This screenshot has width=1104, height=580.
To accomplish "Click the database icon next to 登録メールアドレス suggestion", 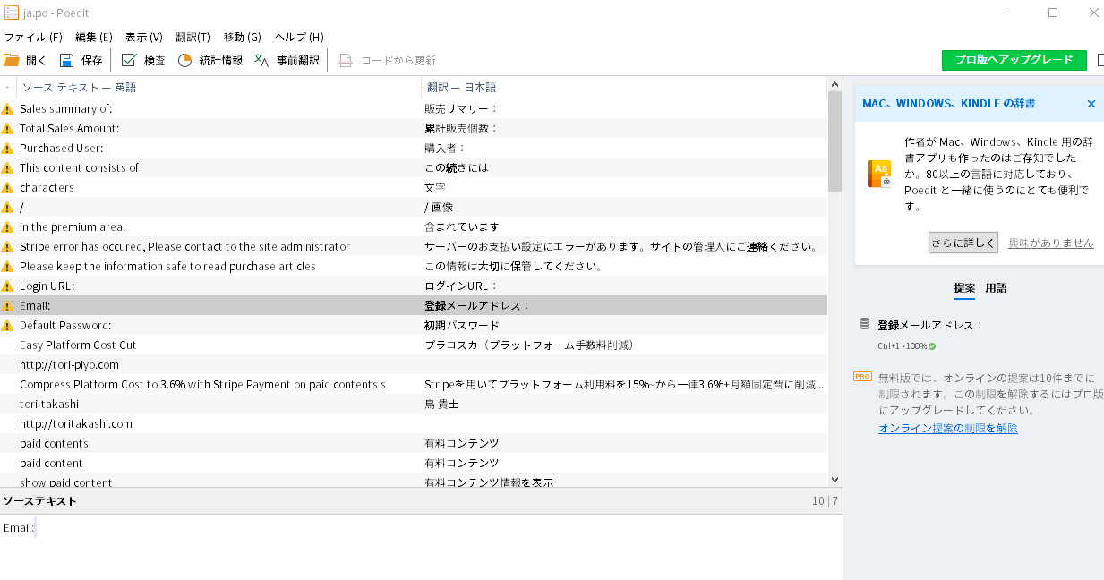I will (864, 324).
